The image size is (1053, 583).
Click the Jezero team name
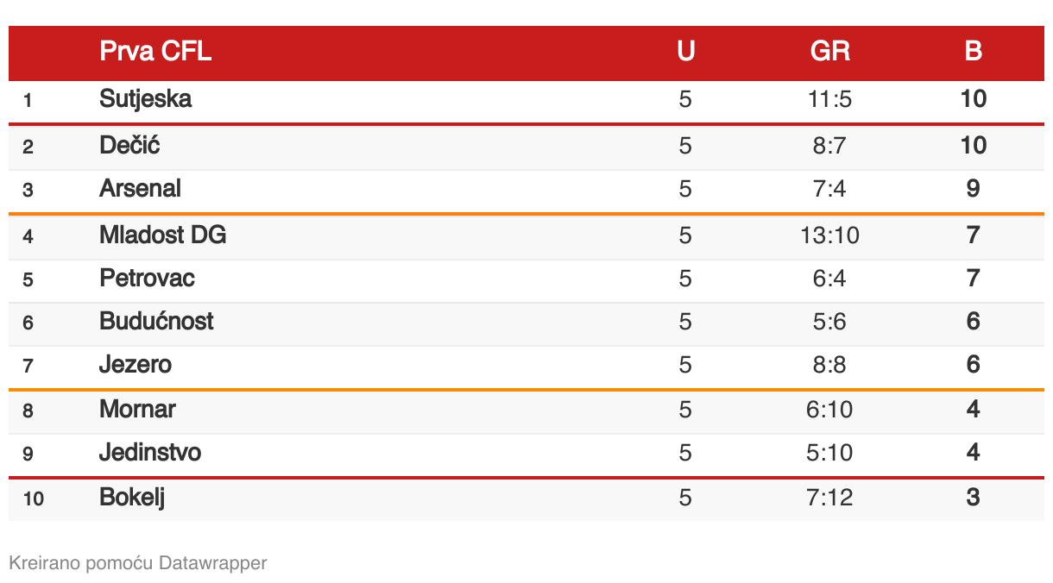click(x=136, y=365)
